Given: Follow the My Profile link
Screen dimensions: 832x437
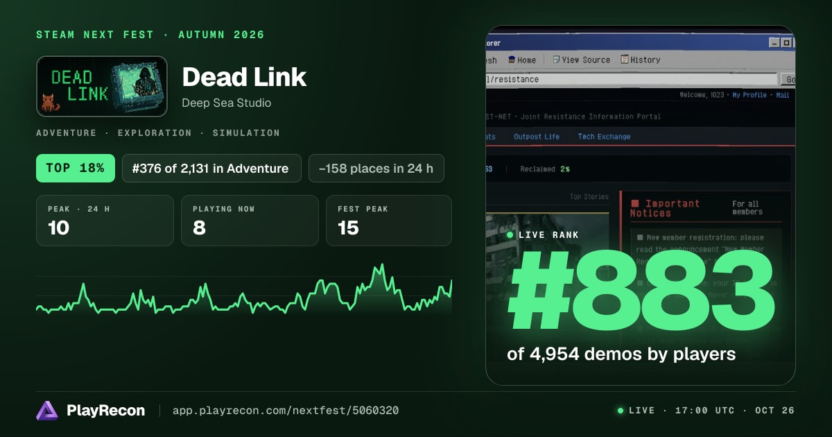Looking at the screenshot, I should pos(749,95).
